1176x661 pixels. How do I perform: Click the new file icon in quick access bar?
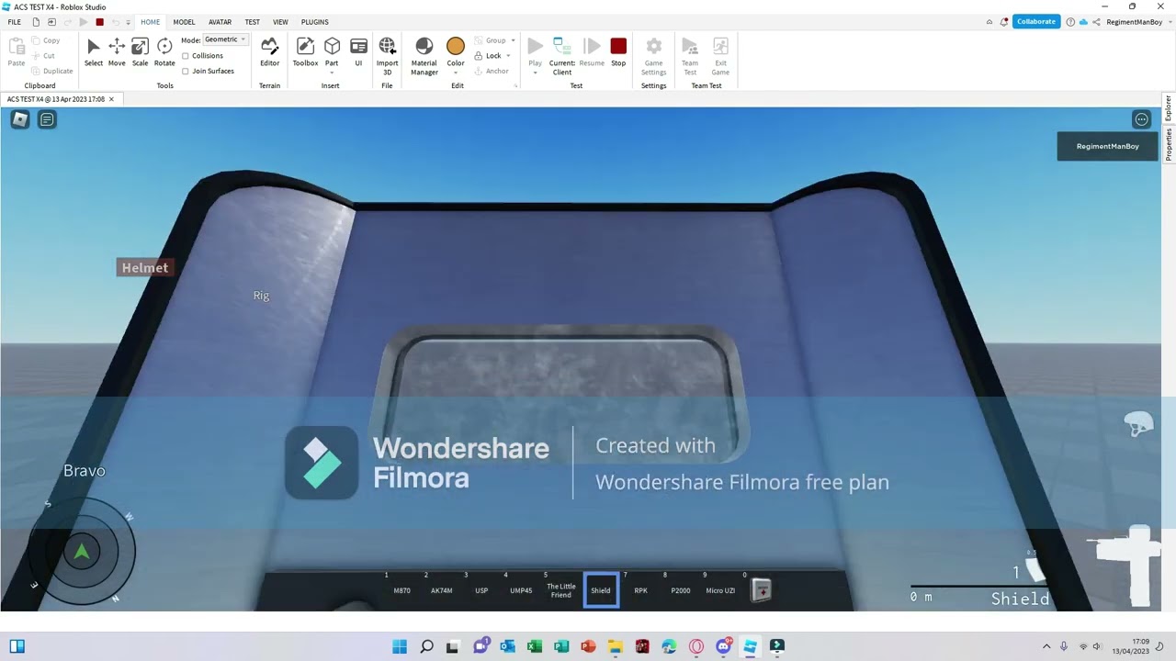pyautogui.click(x=36, y=22)
